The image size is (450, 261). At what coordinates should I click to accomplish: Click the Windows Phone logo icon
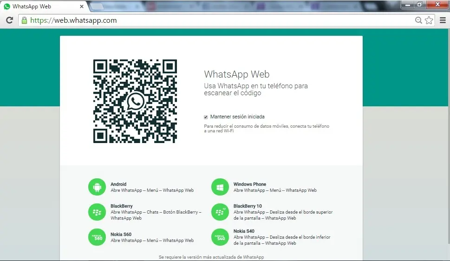pos(220,187)
